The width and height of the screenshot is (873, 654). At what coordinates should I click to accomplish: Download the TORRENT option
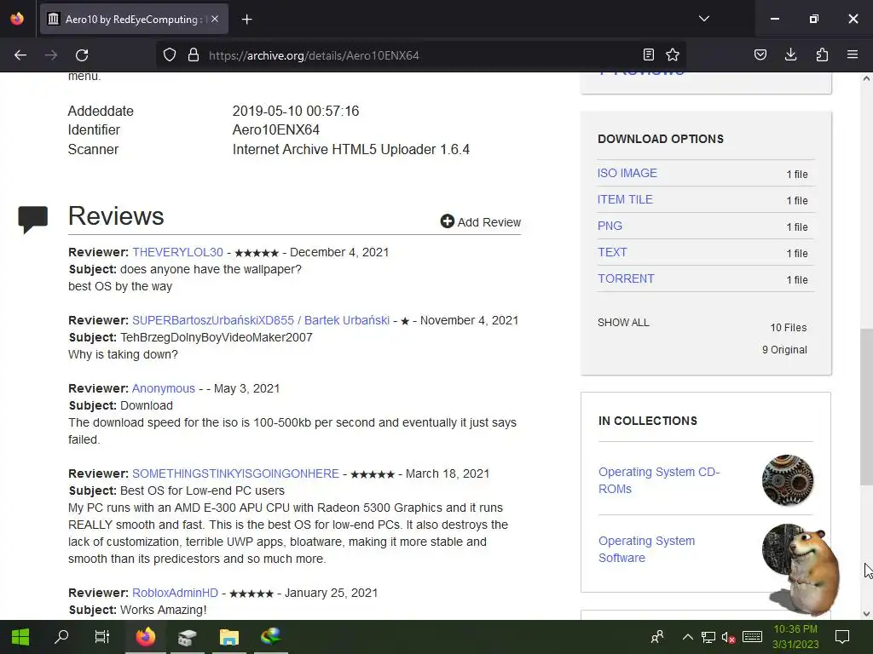626,278
